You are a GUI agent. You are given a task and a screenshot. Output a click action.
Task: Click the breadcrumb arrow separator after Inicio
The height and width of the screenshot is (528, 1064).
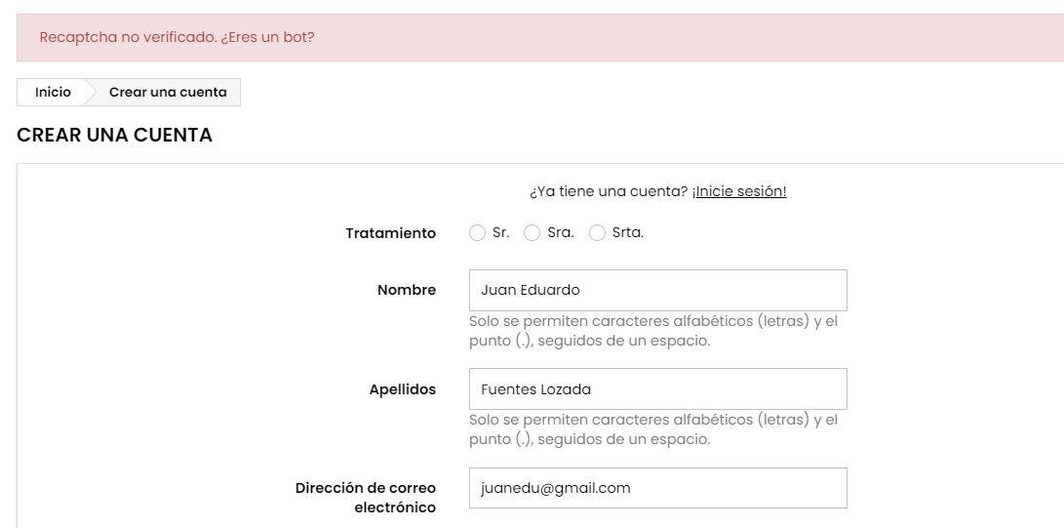click(x=91, y=92)
